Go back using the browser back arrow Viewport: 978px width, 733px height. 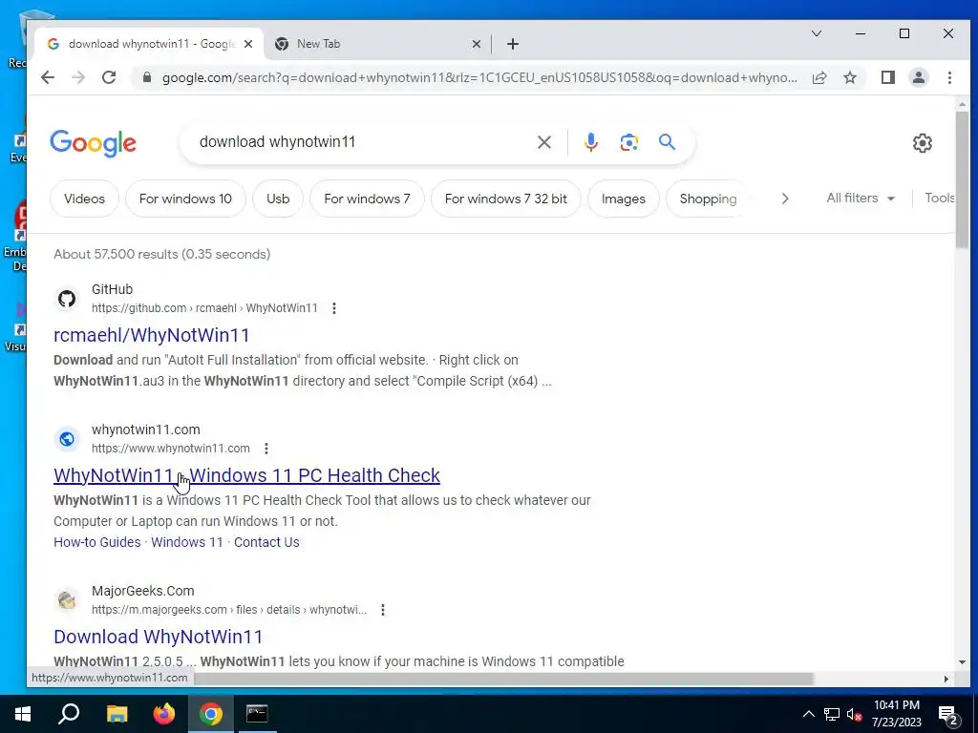(48, 77)
